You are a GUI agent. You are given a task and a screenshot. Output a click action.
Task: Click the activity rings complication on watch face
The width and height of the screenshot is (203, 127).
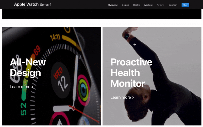click(x=83, y=90)
